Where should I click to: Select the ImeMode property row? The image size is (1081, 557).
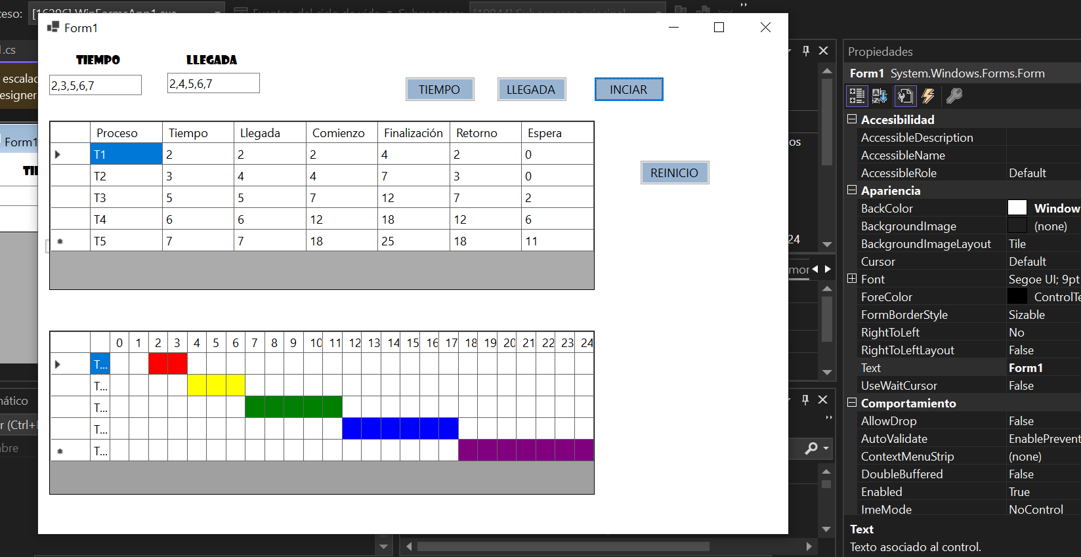970,509
